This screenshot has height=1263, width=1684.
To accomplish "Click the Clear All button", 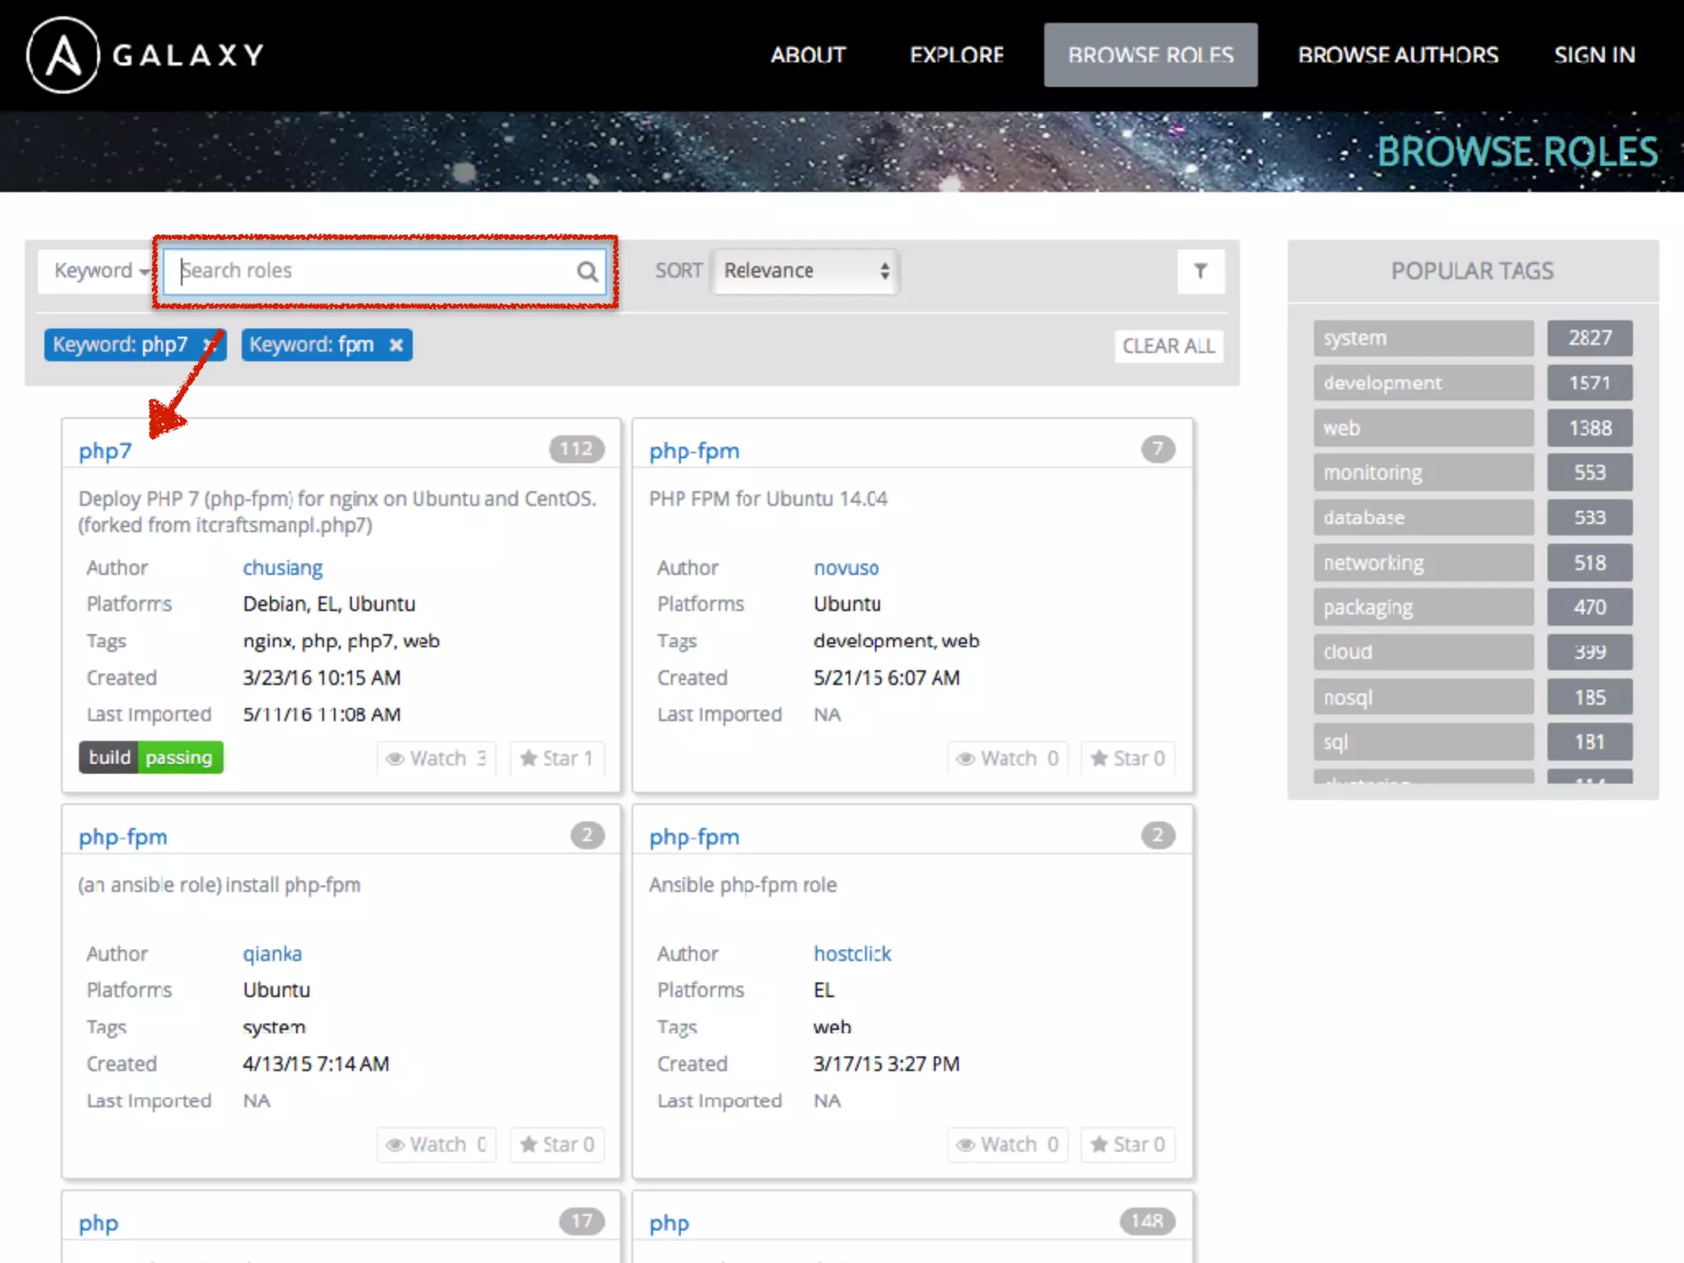I will tap(1168, 346).
